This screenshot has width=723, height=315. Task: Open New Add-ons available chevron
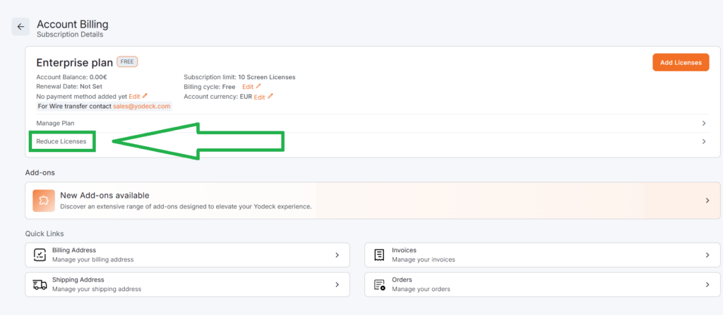point(707,201)
